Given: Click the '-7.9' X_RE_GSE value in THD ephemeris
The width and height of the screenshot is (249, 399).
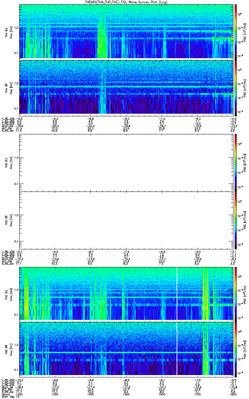Looking at the screenshot, I should 126,252.
